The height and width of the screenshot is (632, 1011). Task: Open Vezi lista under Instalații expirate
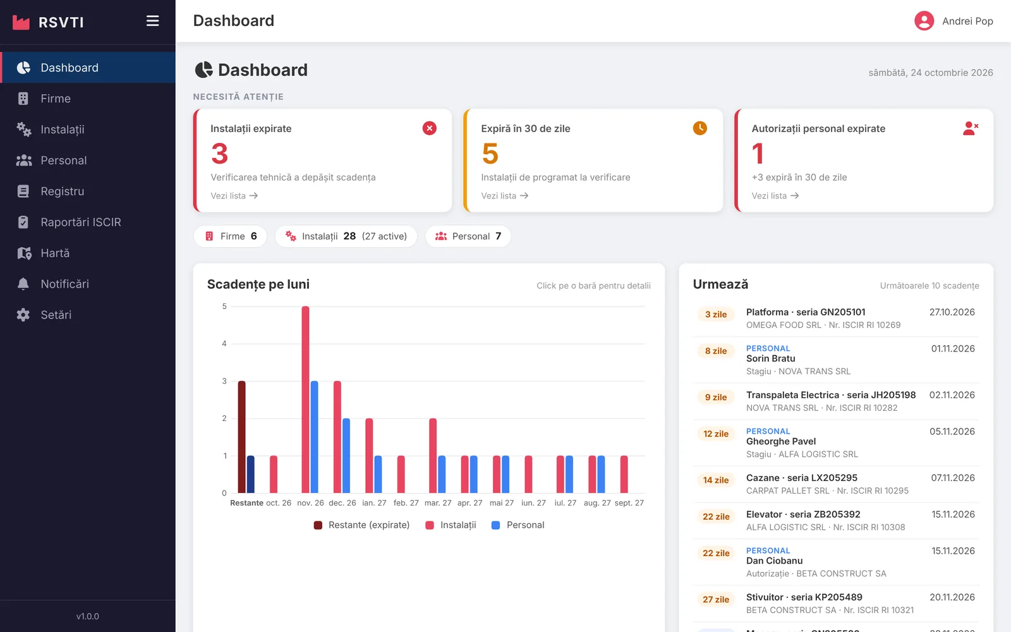[234, 196]
